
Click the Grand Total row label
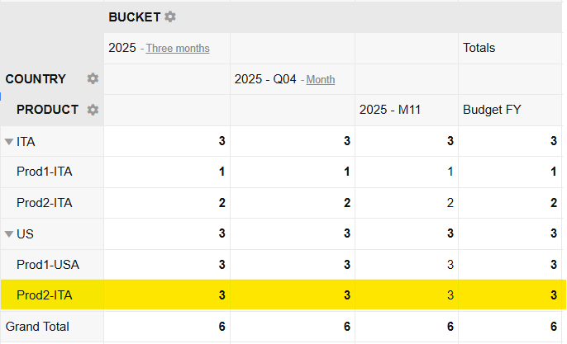[37, 327]
